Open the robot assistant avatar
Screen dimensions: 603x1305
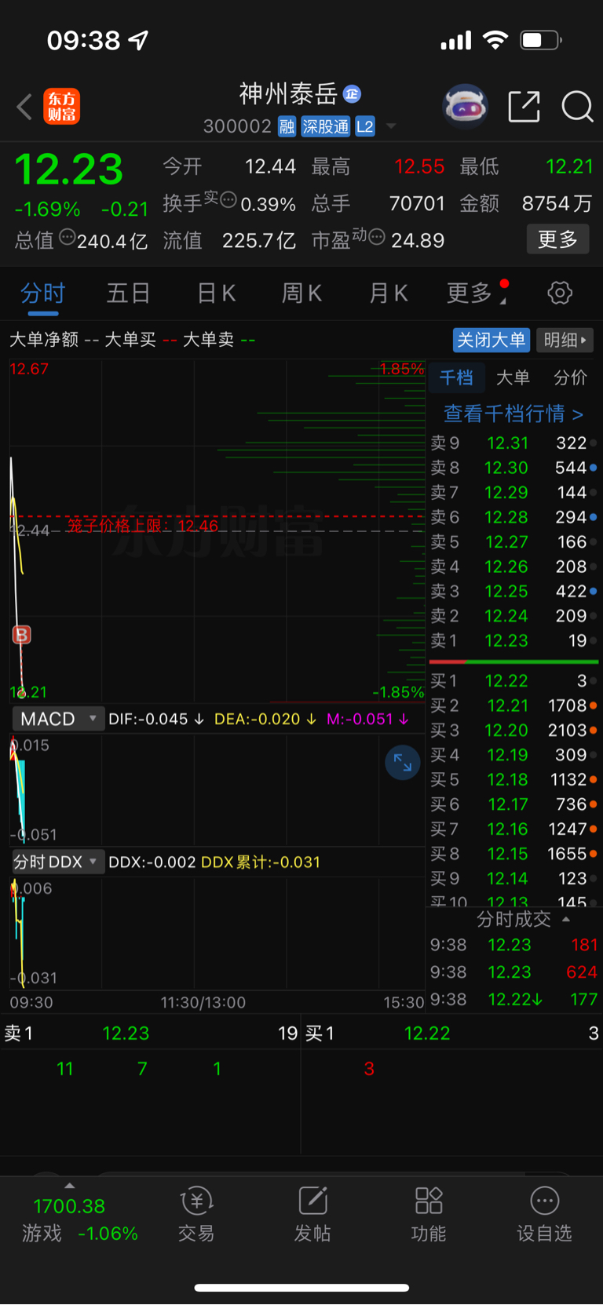pos(466,106)
